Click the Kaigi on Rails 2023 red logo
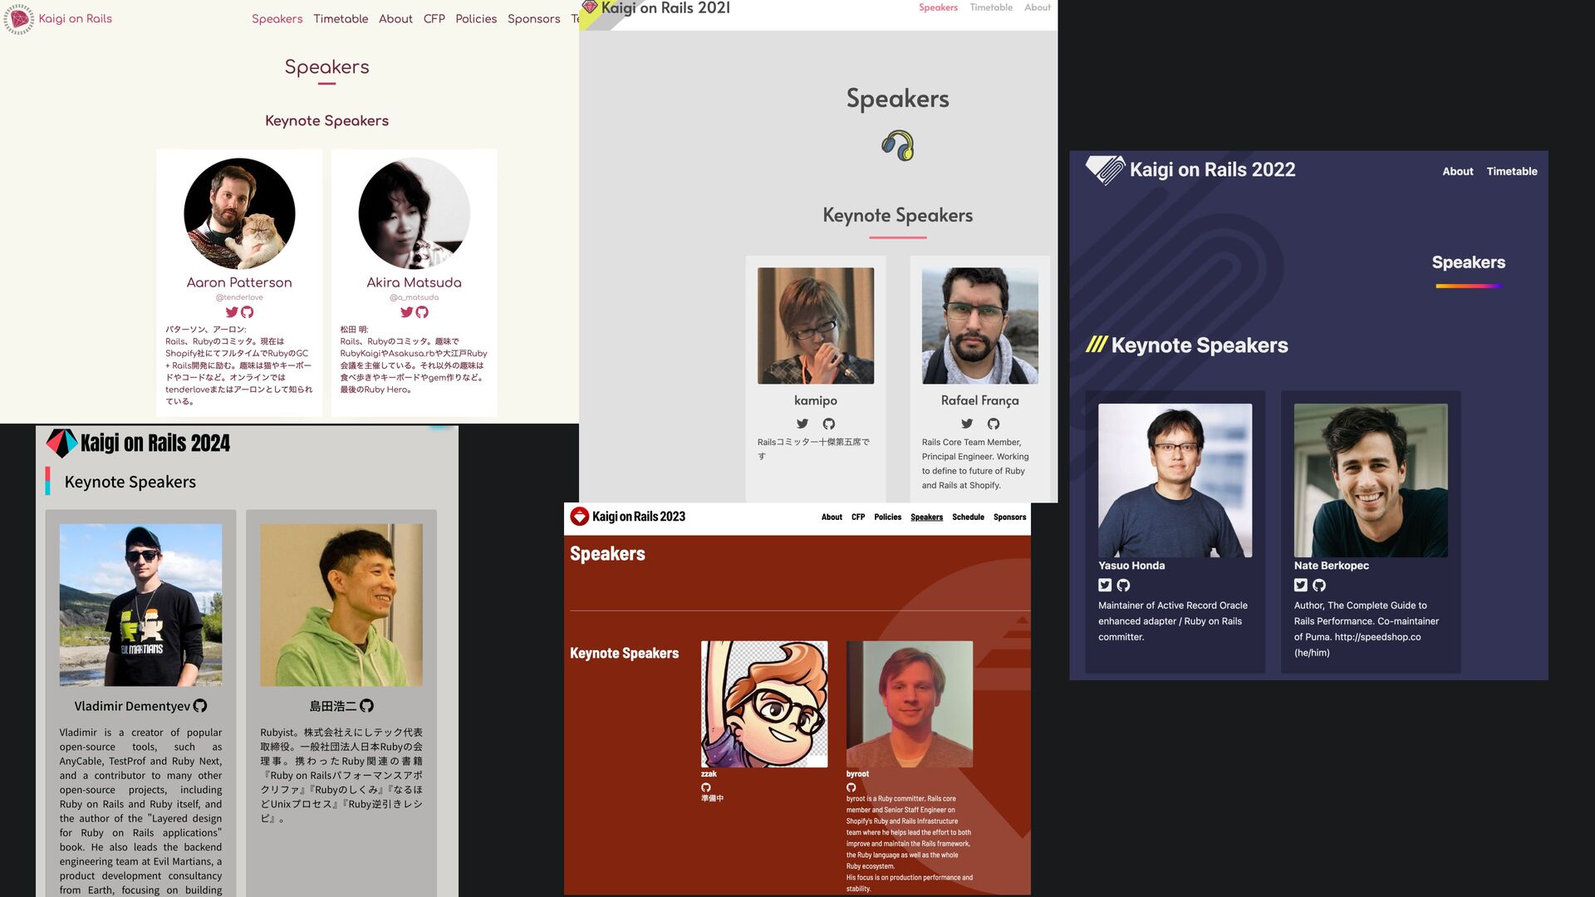Viewport: 1595px width, 897px height. (580, 517)
